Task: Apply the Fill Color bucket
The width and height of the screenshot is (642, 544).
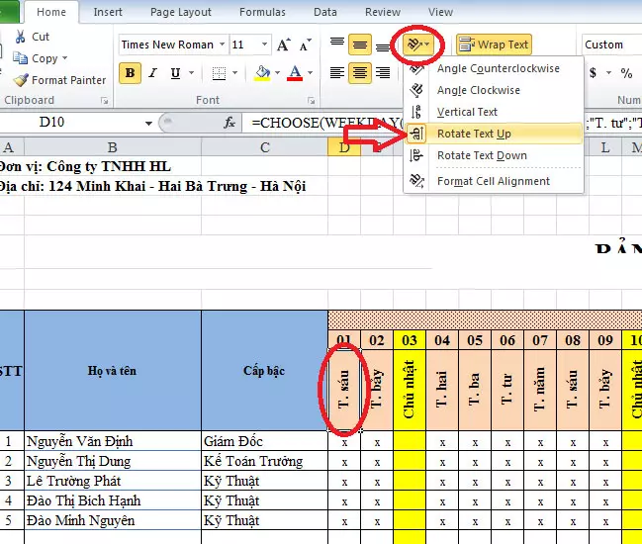Action: click(x=262, y=73)
